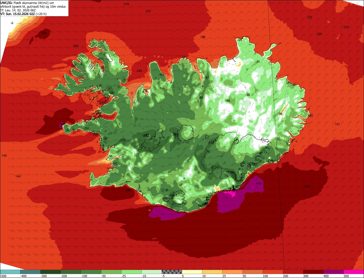
Task: Click the '-6' value in top-left corner
Action: [x=12, y=23]
